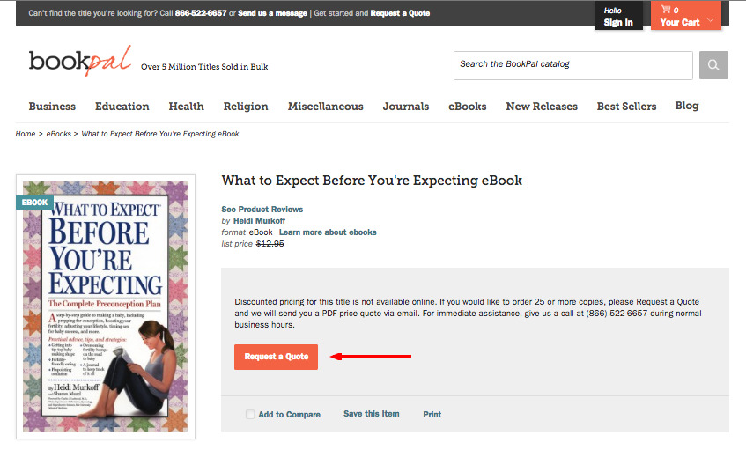746x450 pixels.
Task: Go to eBooks breadcrumb
Action: pyautogui.click(x=58, y=134)
